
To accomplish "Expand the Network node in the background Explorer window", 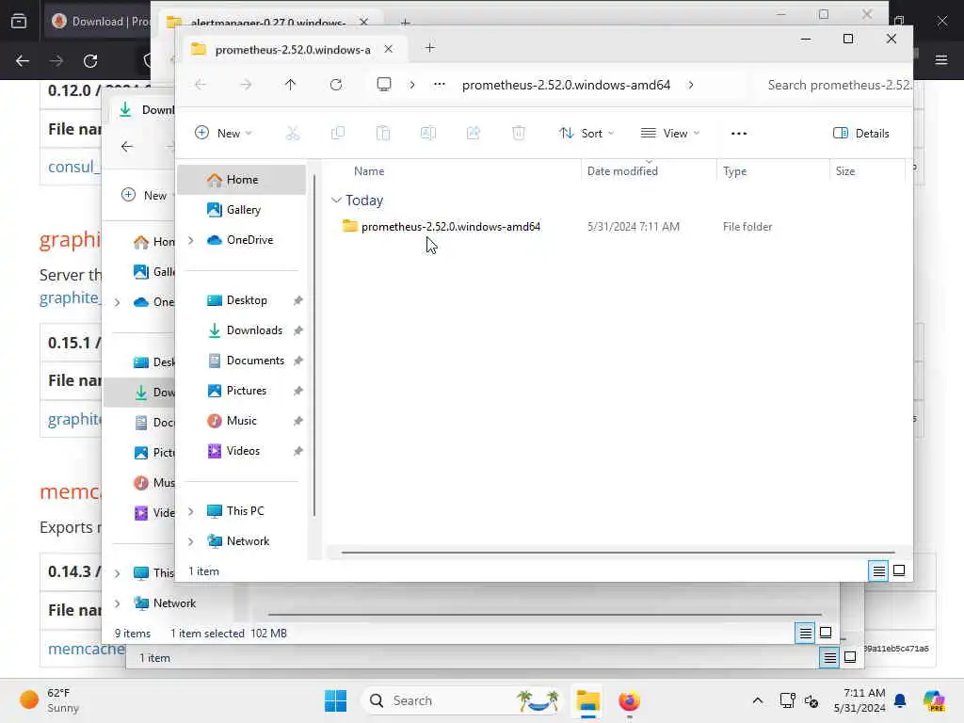I will coord(117,603).
